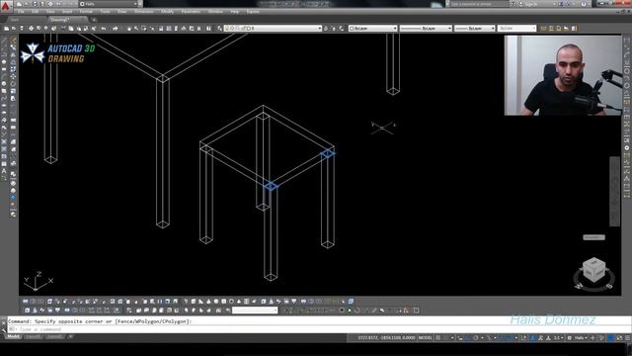Open the Modify menu

click(x=167, y=12)
